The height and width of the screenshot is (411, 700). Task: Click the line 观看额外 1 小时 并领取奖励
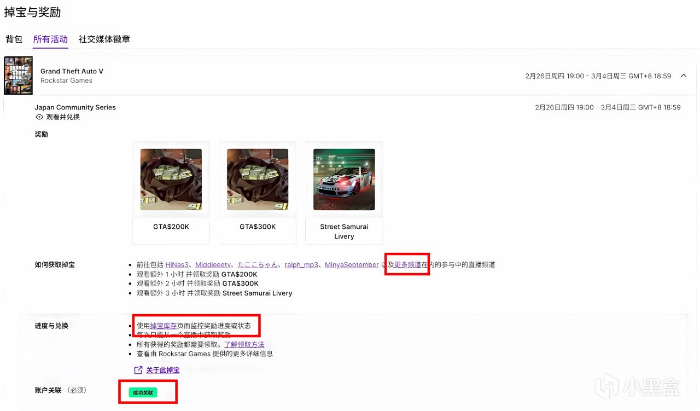[x=197, y=274]
